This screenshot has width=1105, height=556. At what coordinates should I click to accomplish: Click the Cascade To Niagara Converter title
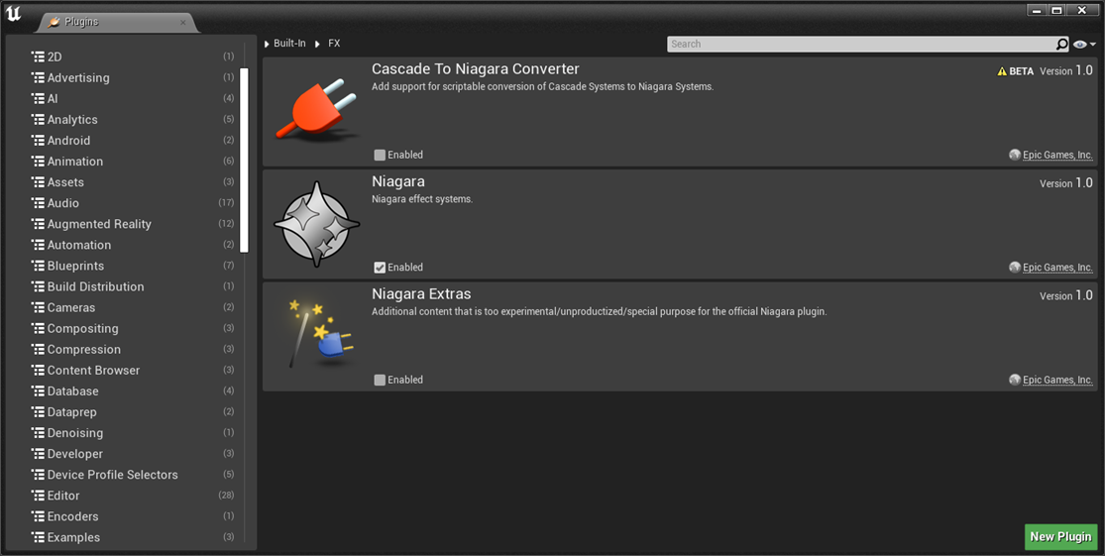pos(476,69)
